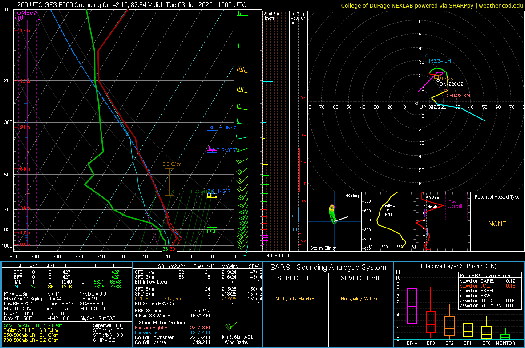
Task: Click the Bunkers Right = 250/23 kt line
Action: click(x=173, y=328)
